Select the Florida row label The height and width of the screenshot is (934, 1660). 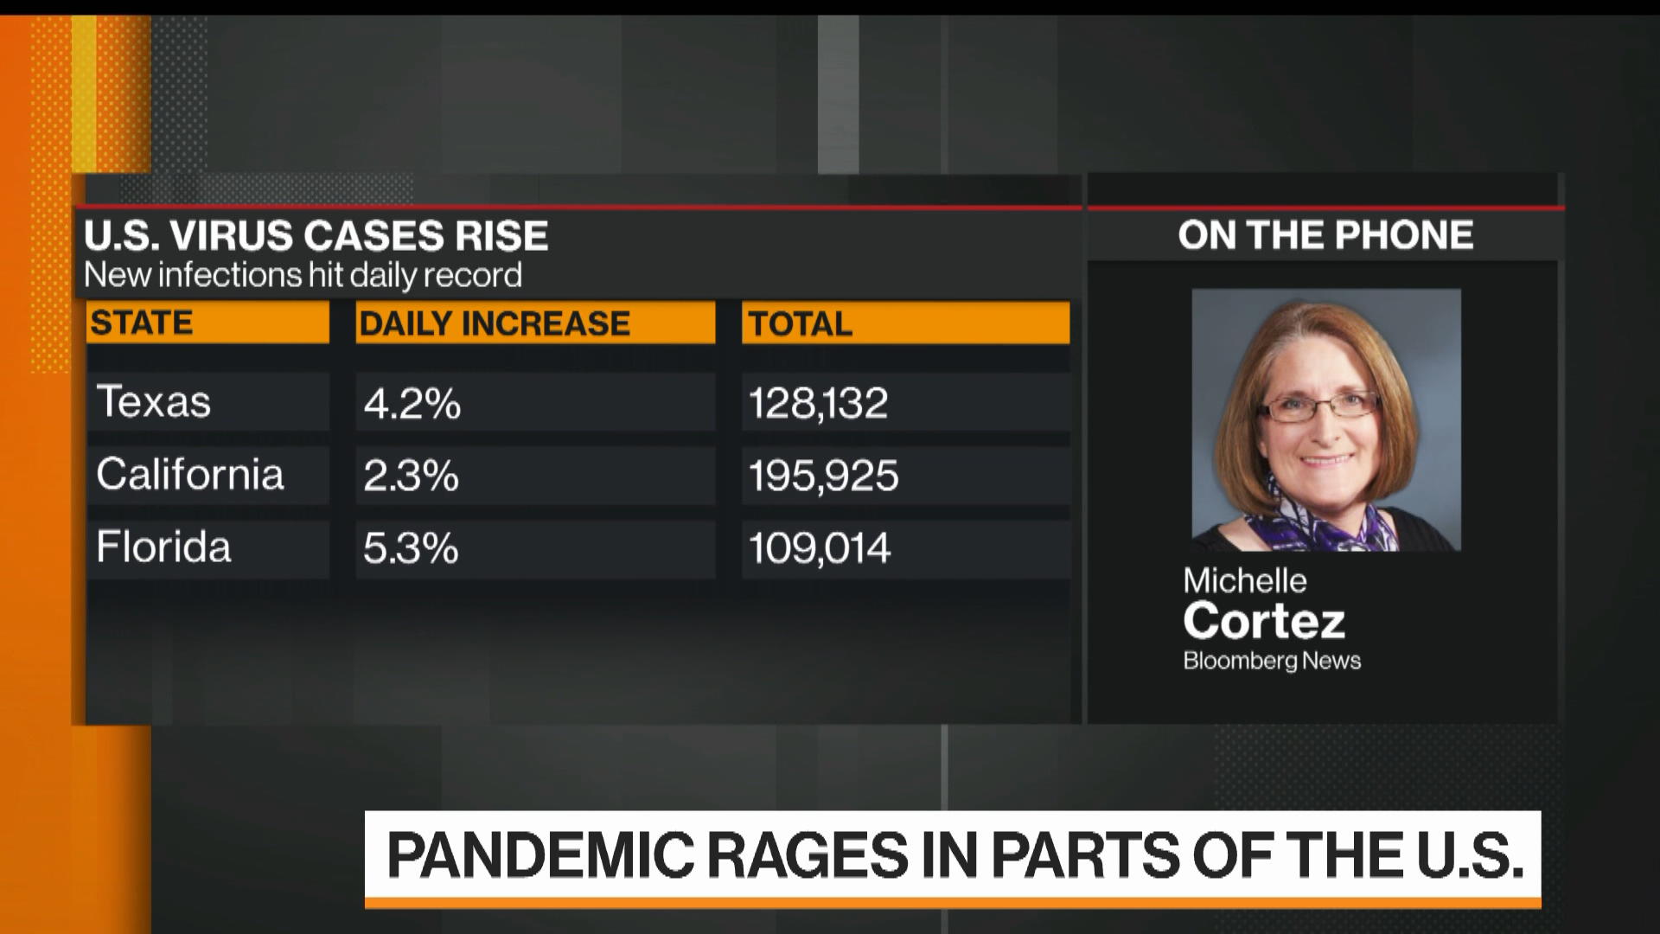tap(164, 547)
